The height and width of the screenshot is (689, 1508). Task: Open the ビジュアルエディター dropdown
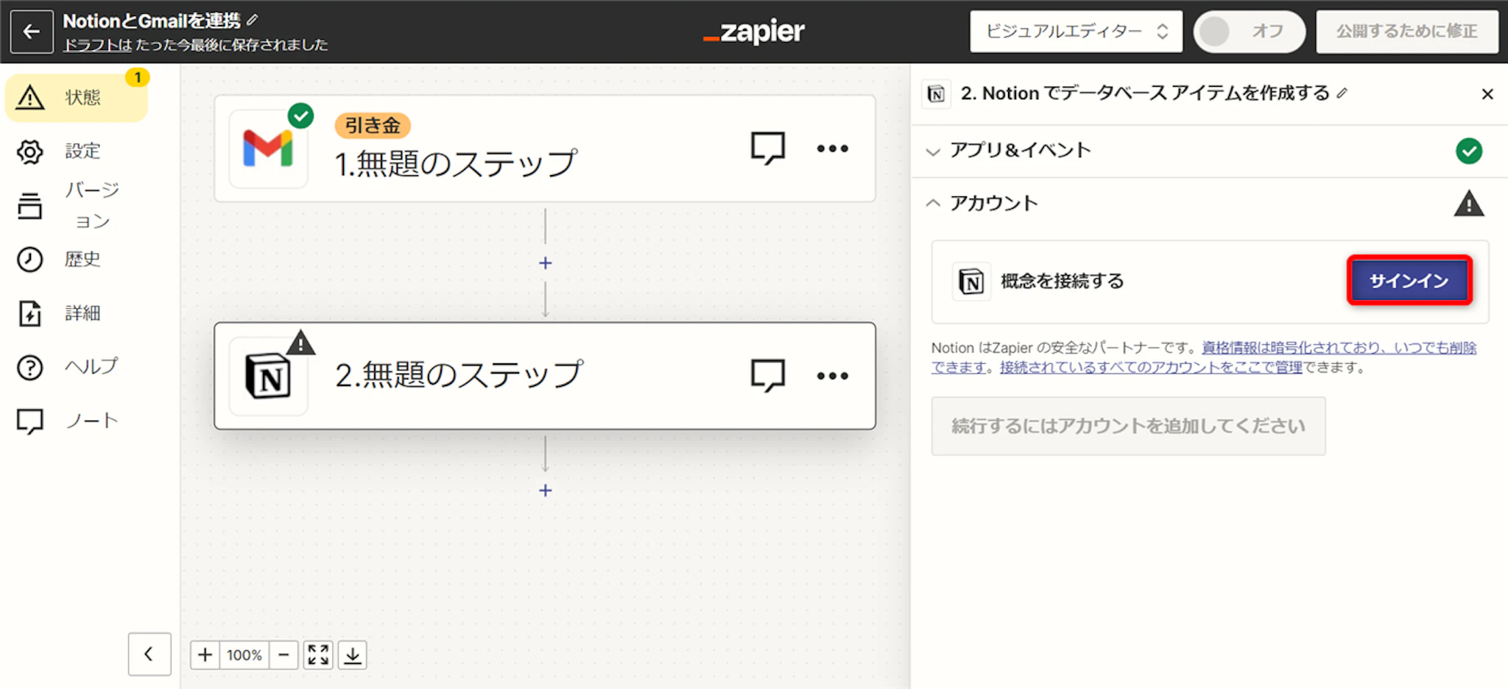(x=1076, y=32)
